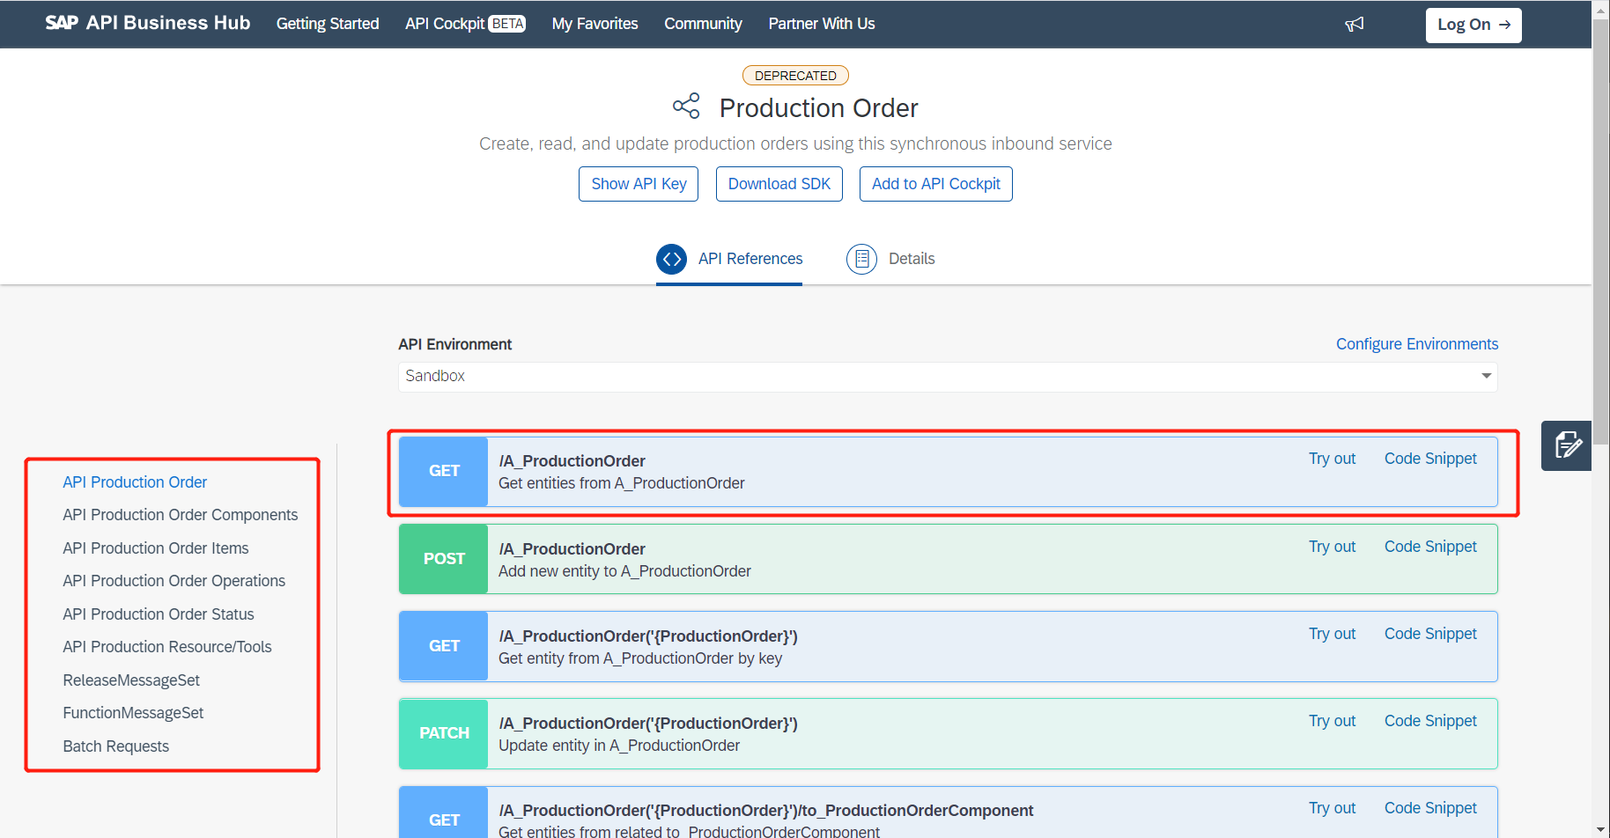This screenshot has width=1610, height=838.
Task: Click the Details document icon
Action: point(861,259)
